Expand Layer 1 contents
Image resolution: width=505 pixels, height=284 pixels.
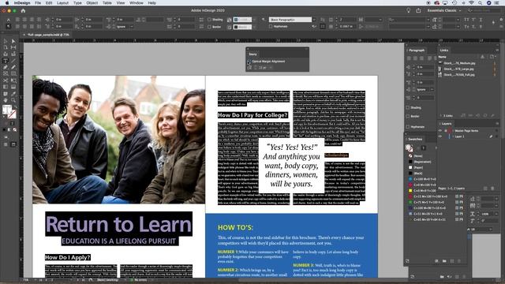(x=453, y=136)
